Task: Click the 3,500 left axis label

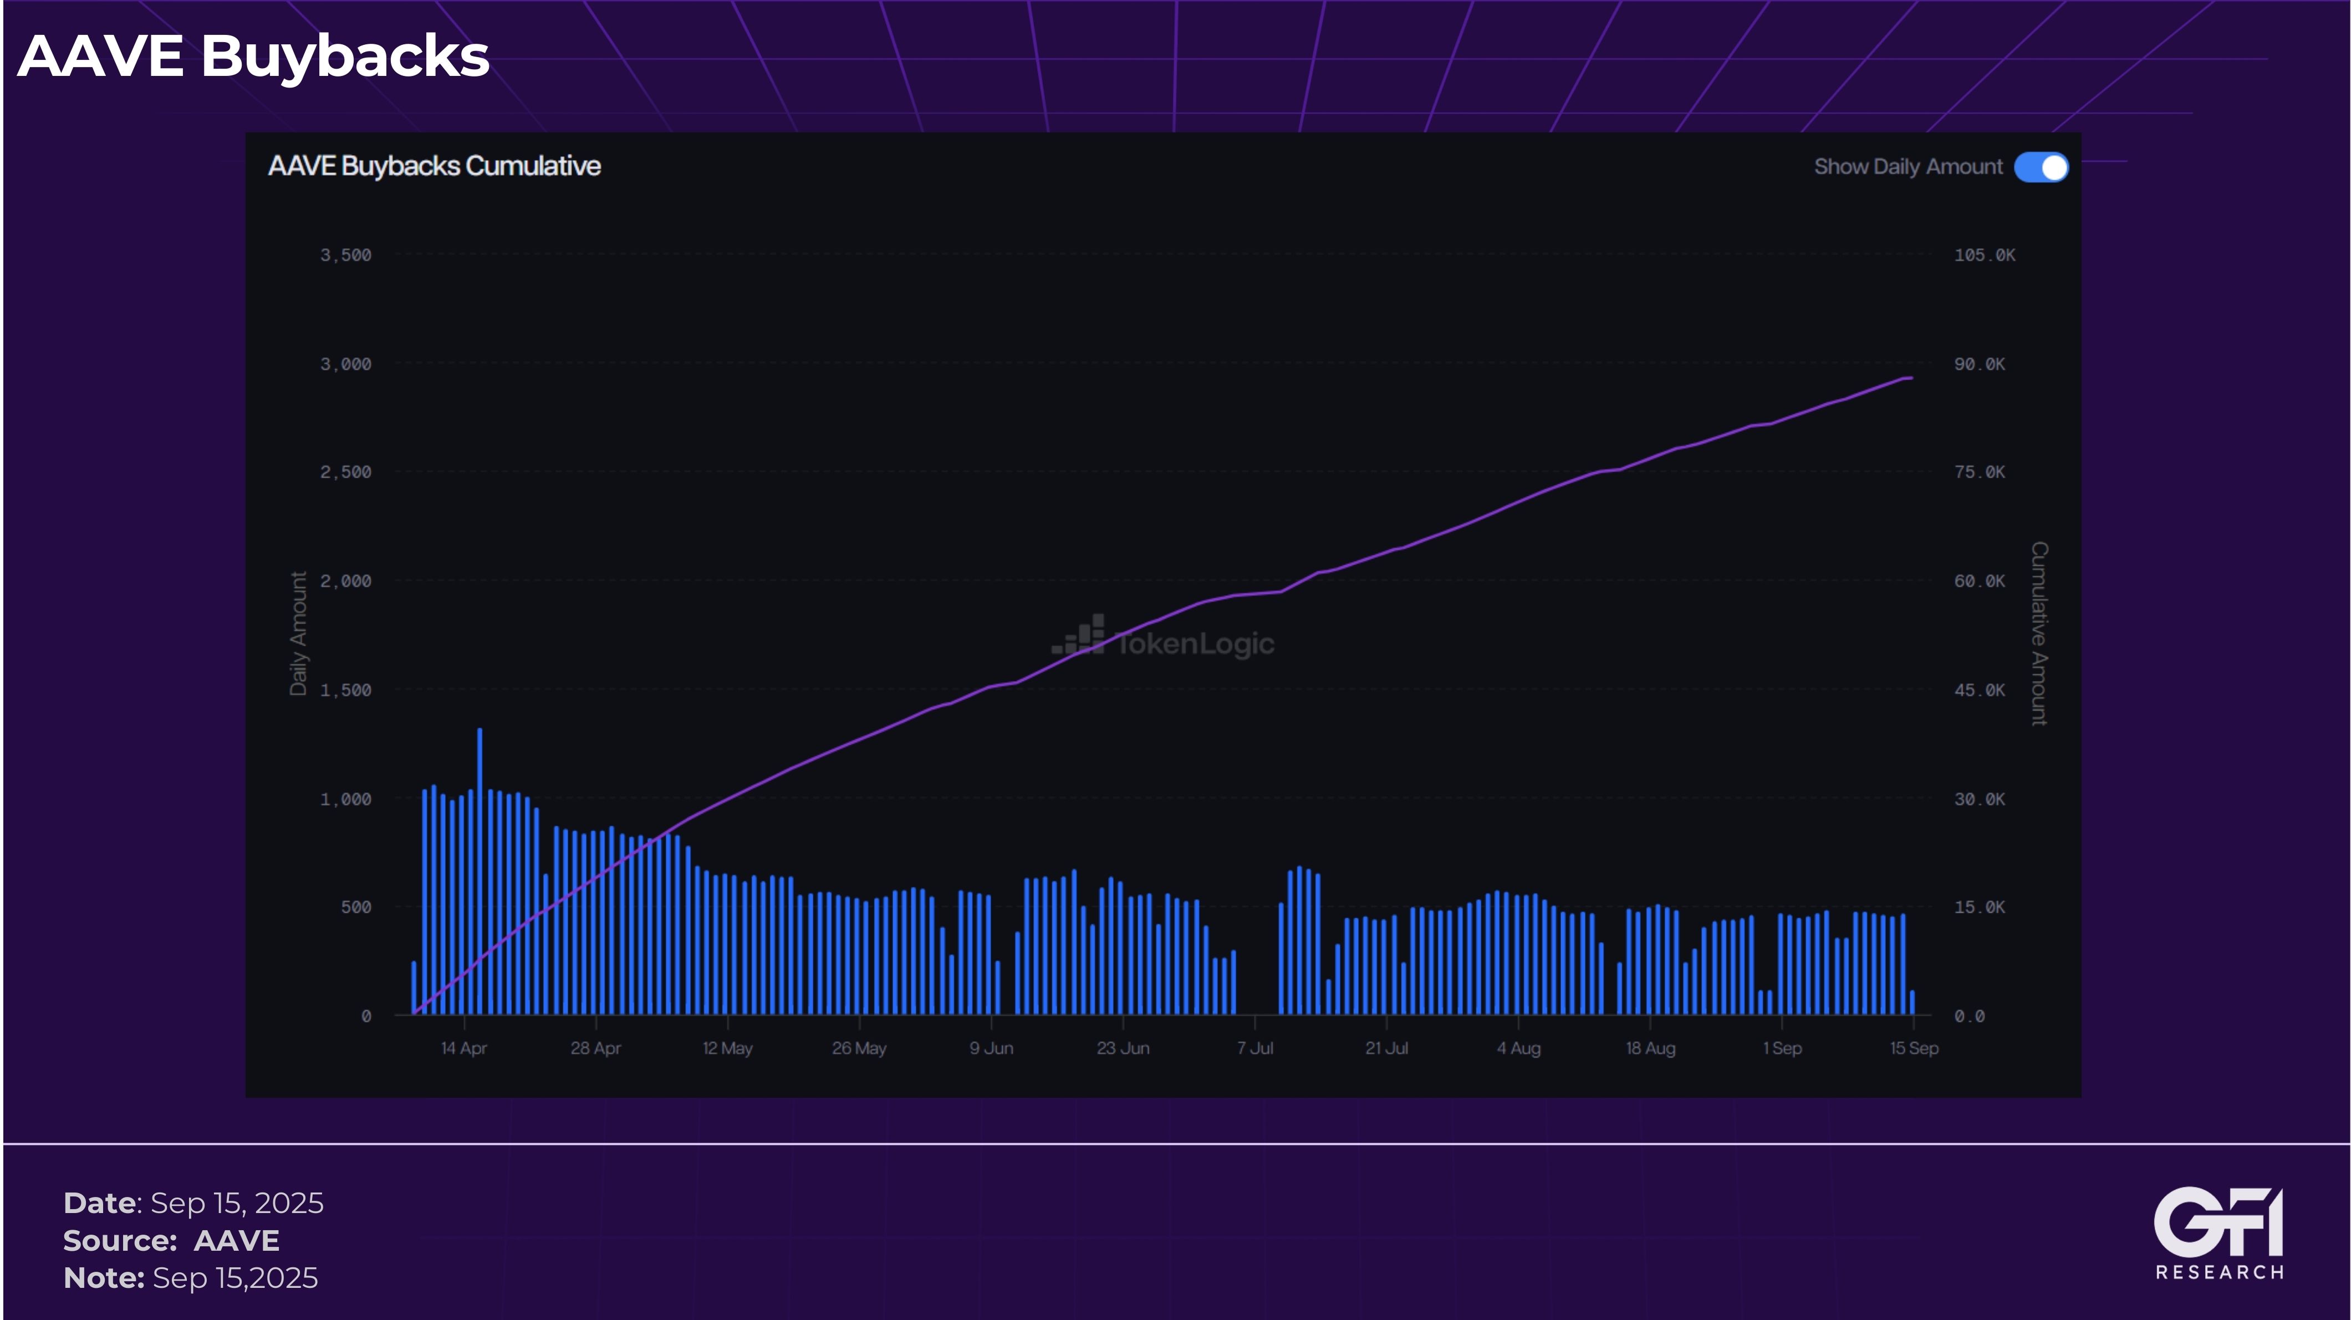Action: pos(346,255)
